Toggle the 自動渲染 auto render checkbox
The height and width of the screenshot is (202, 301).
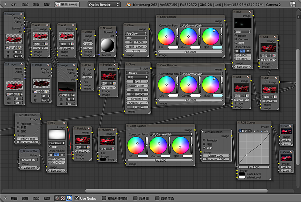coord(157,198)
